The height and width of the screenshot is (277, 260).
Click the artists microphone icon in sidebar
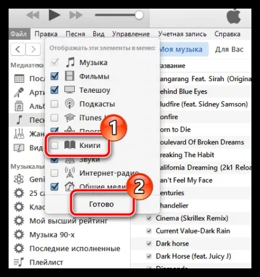click(19, 92)
